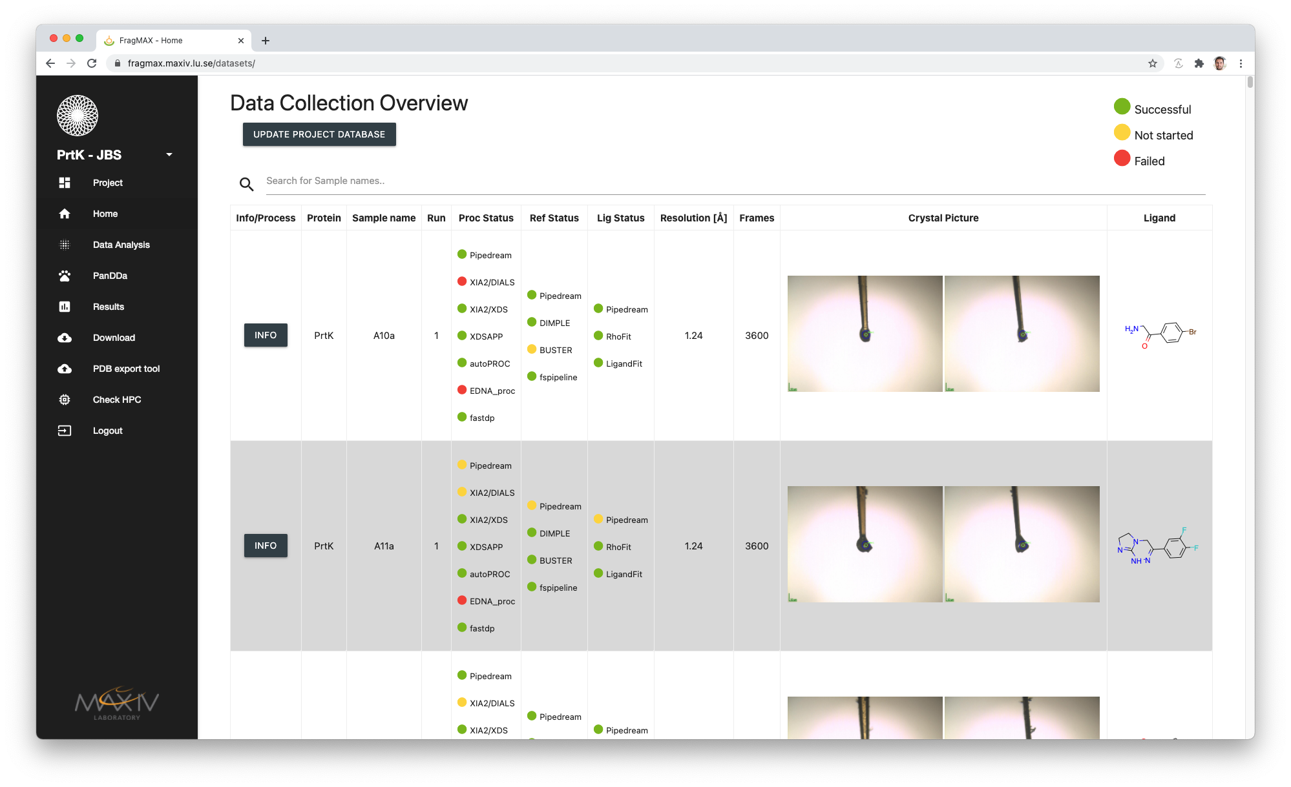Open INFO for sample A11a

coord(266,546)
